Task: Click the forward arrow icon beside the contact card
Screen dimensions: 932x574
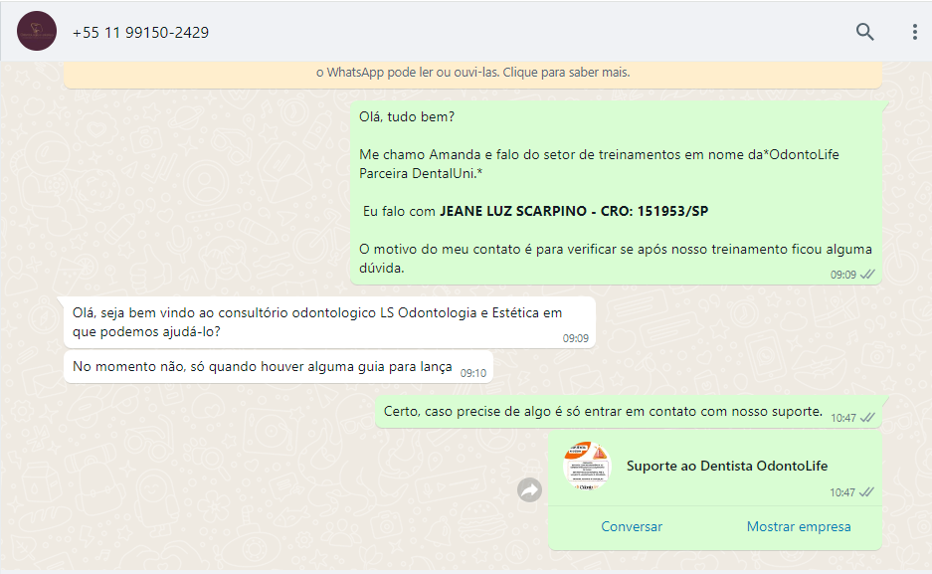Action: click(529, 490)
